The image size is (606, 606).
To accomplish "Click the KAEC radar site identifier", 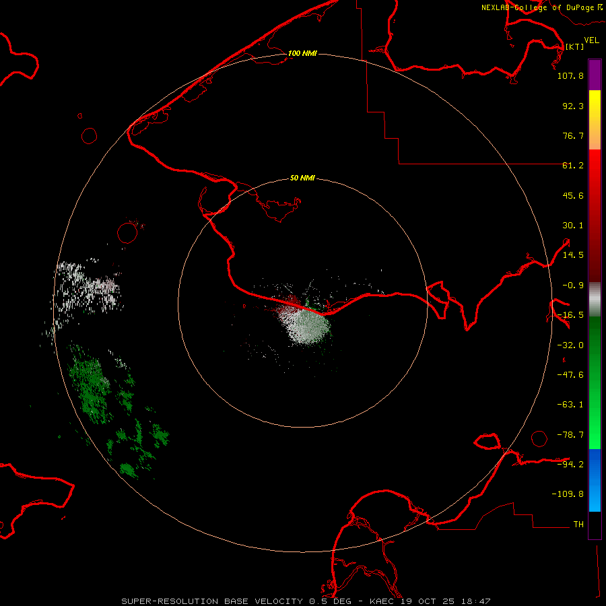I will 383,601.
